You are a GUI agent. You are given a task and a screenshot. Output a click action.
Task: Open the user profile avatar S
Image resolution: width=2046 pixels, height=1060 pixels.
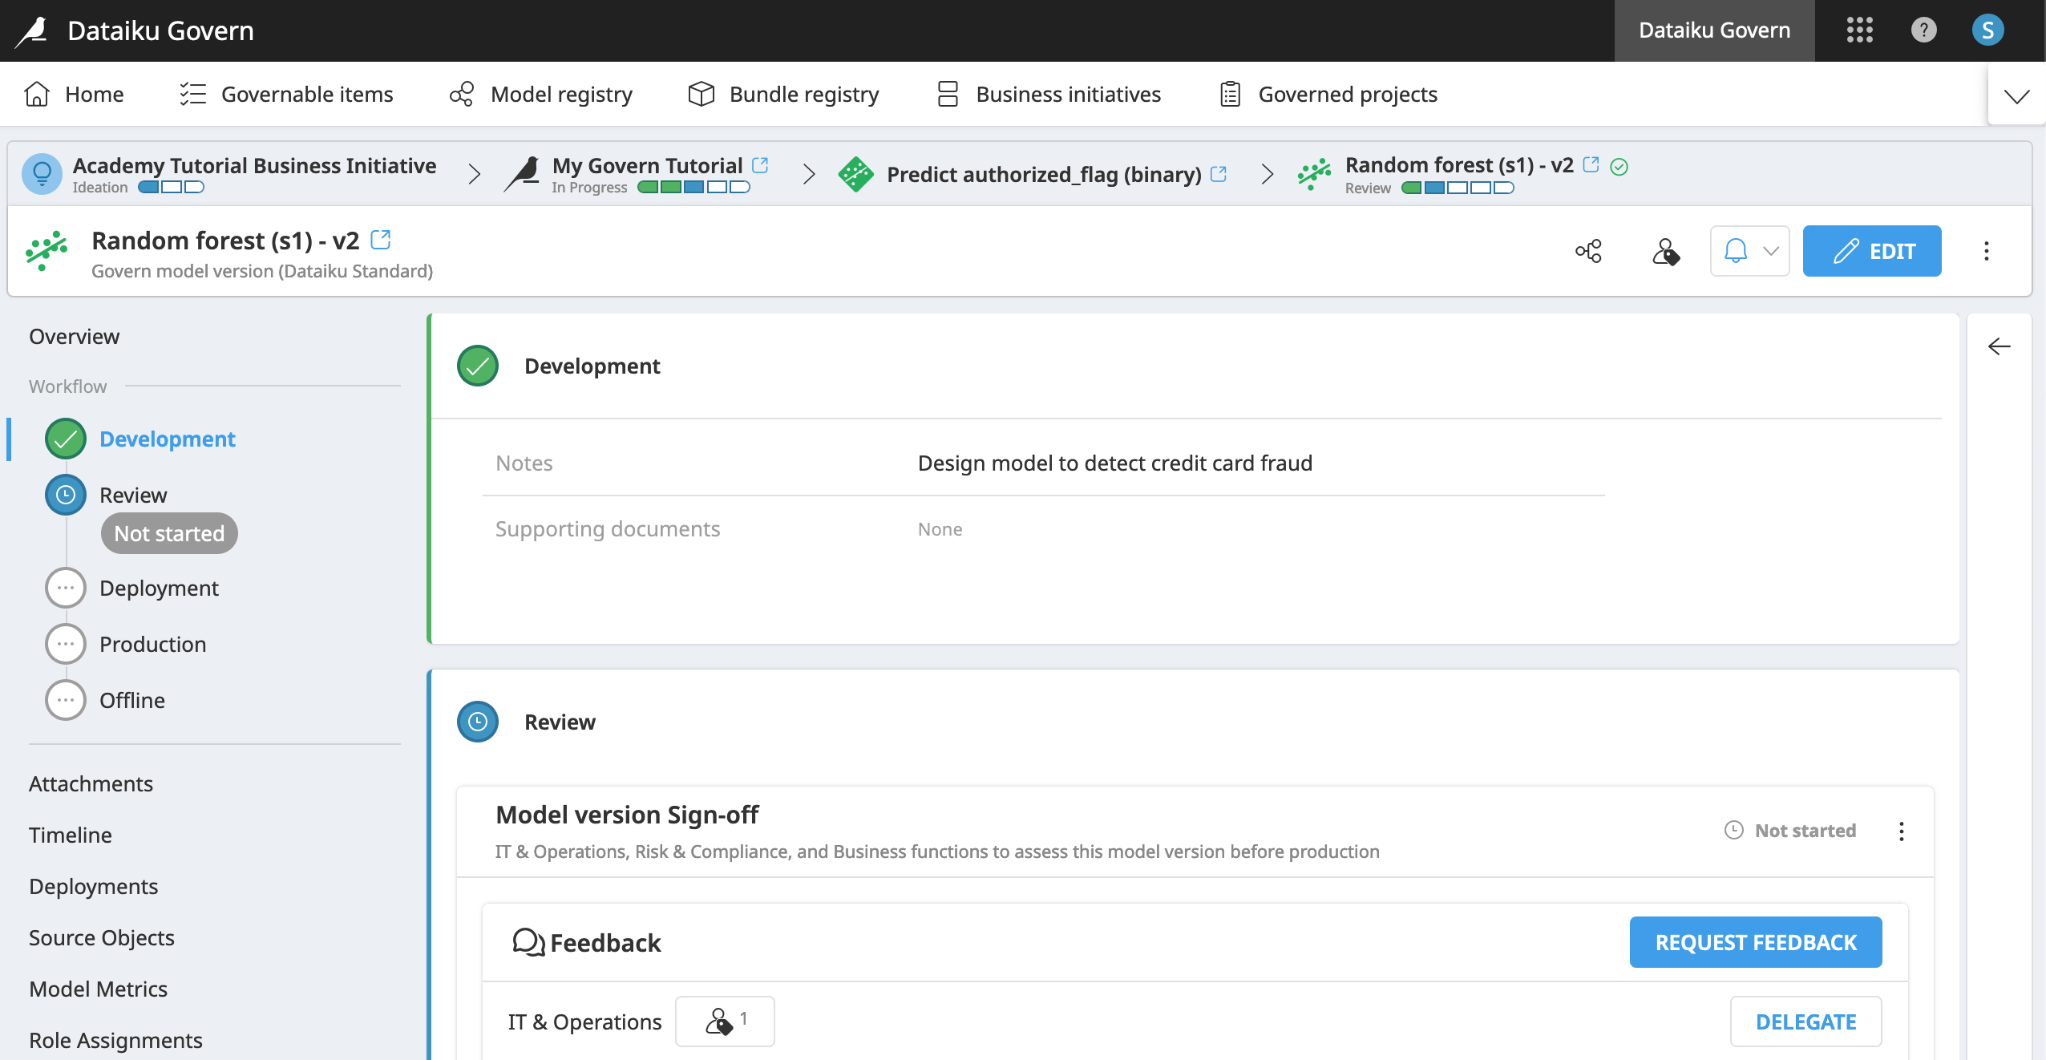click(1987, 30)
